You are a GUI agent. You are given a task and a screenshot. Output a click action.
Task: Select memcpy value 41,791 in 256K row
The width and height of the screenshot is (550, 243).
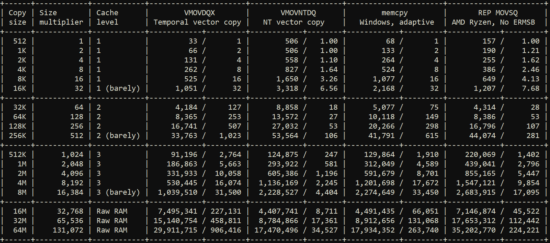[x=382, y=136]
